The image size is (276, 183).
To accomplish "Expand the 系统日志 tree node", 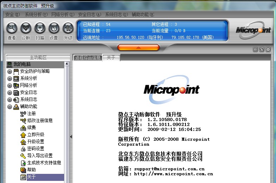I will (10, 100).
